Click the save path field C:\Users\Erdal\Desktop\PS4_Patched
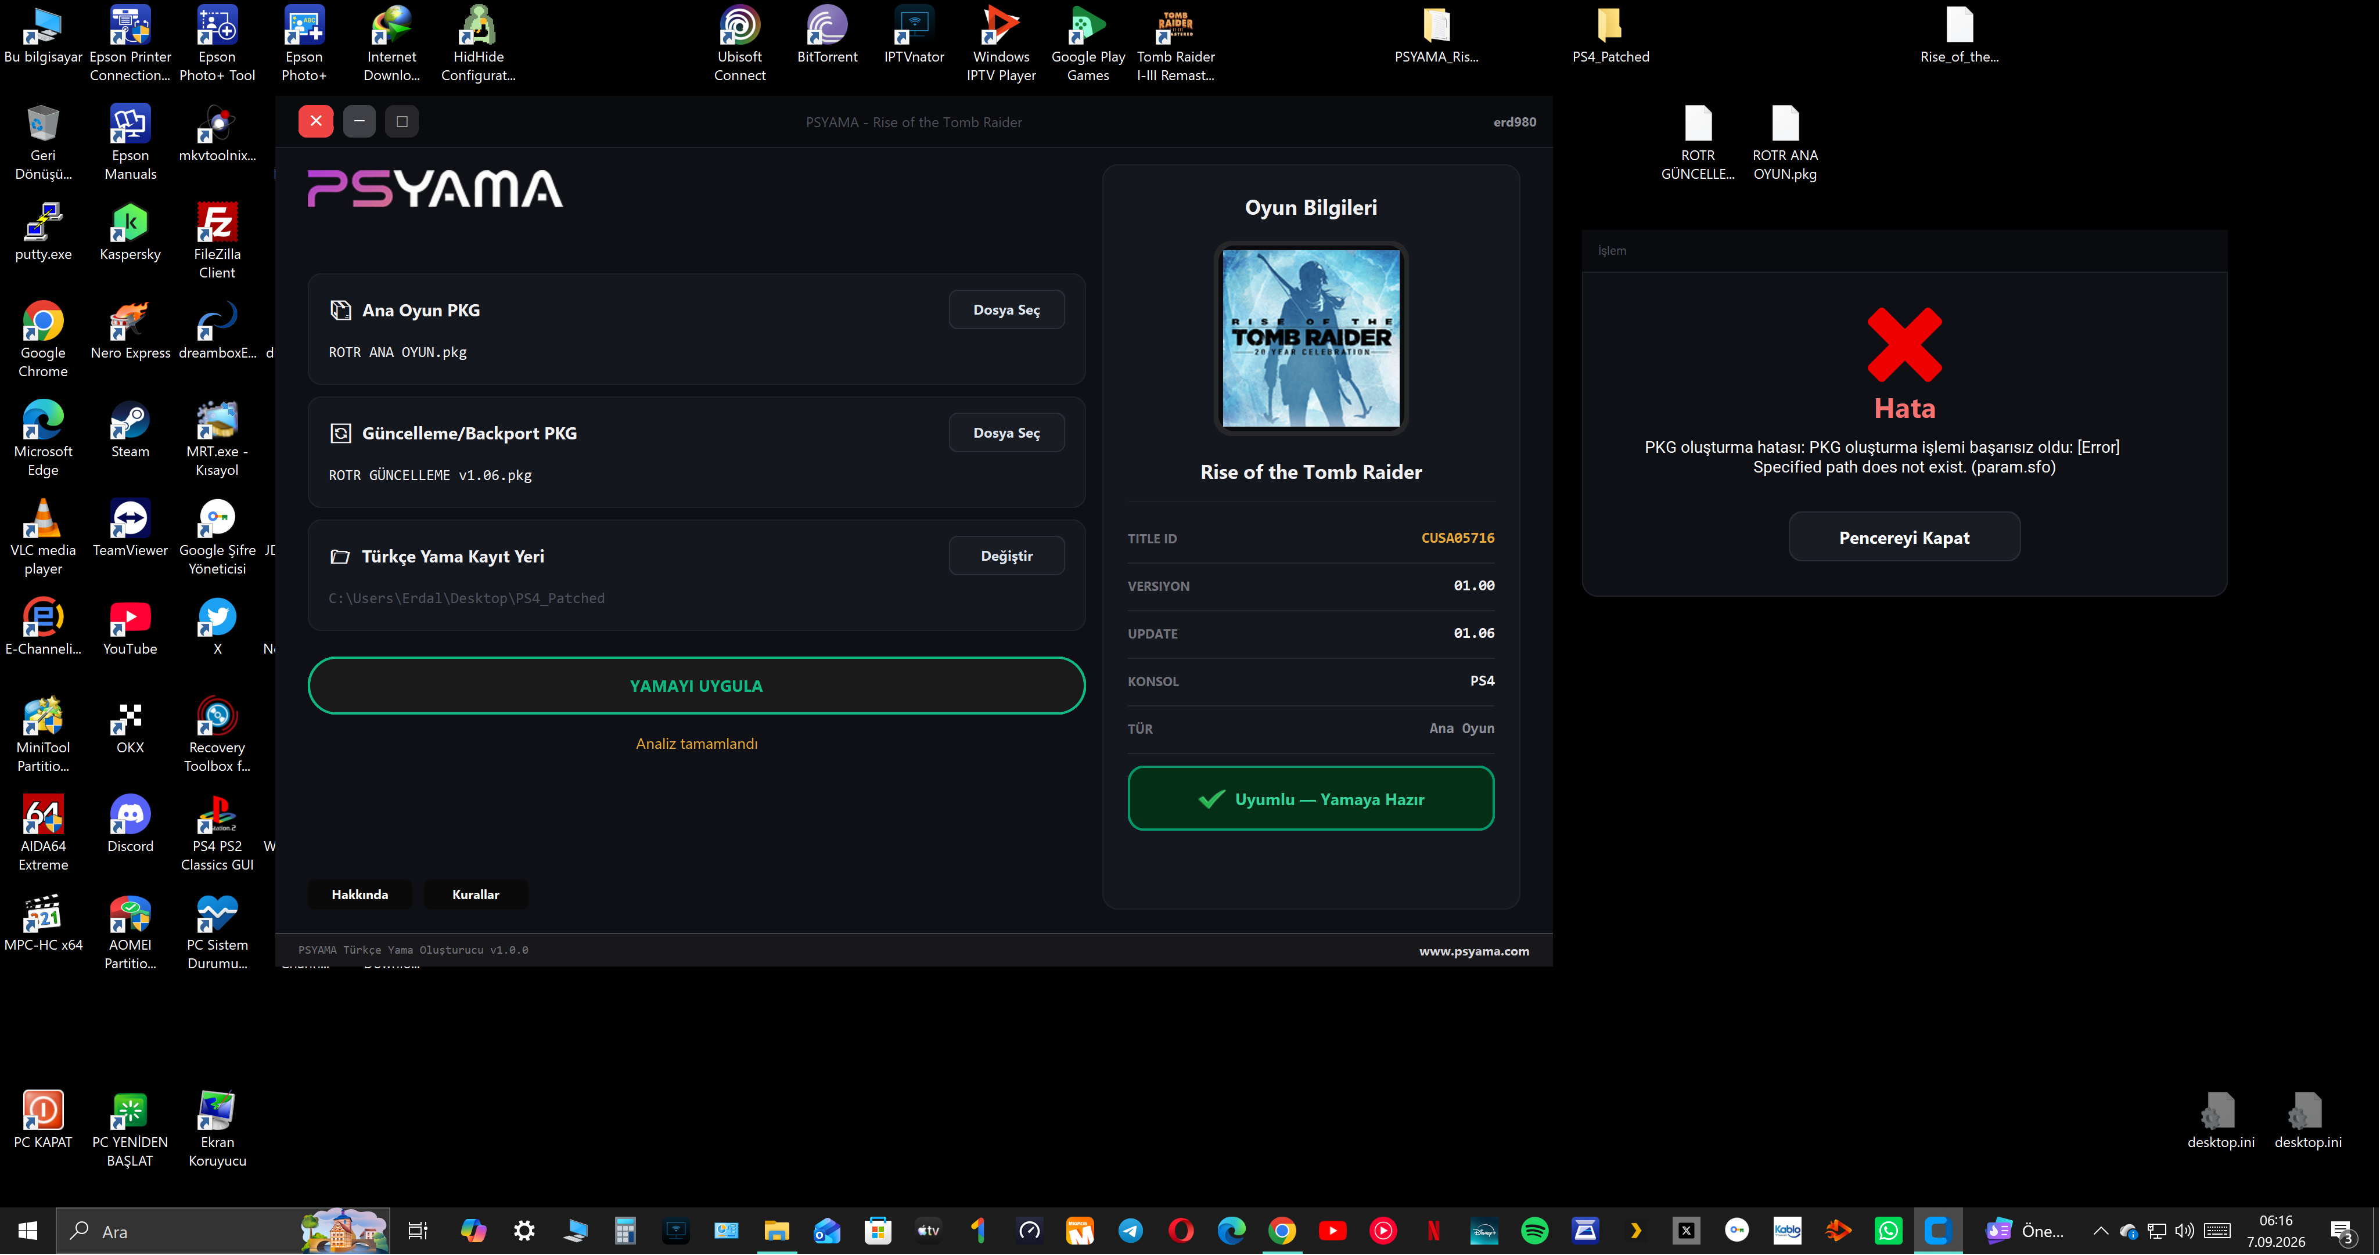 (x=466, y=598)
